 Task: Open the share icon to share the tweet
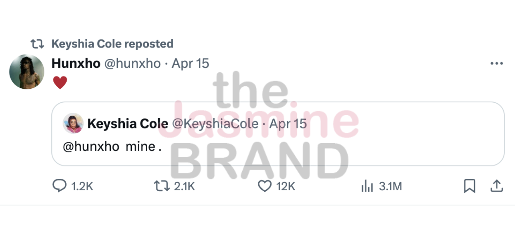point(497,186)
